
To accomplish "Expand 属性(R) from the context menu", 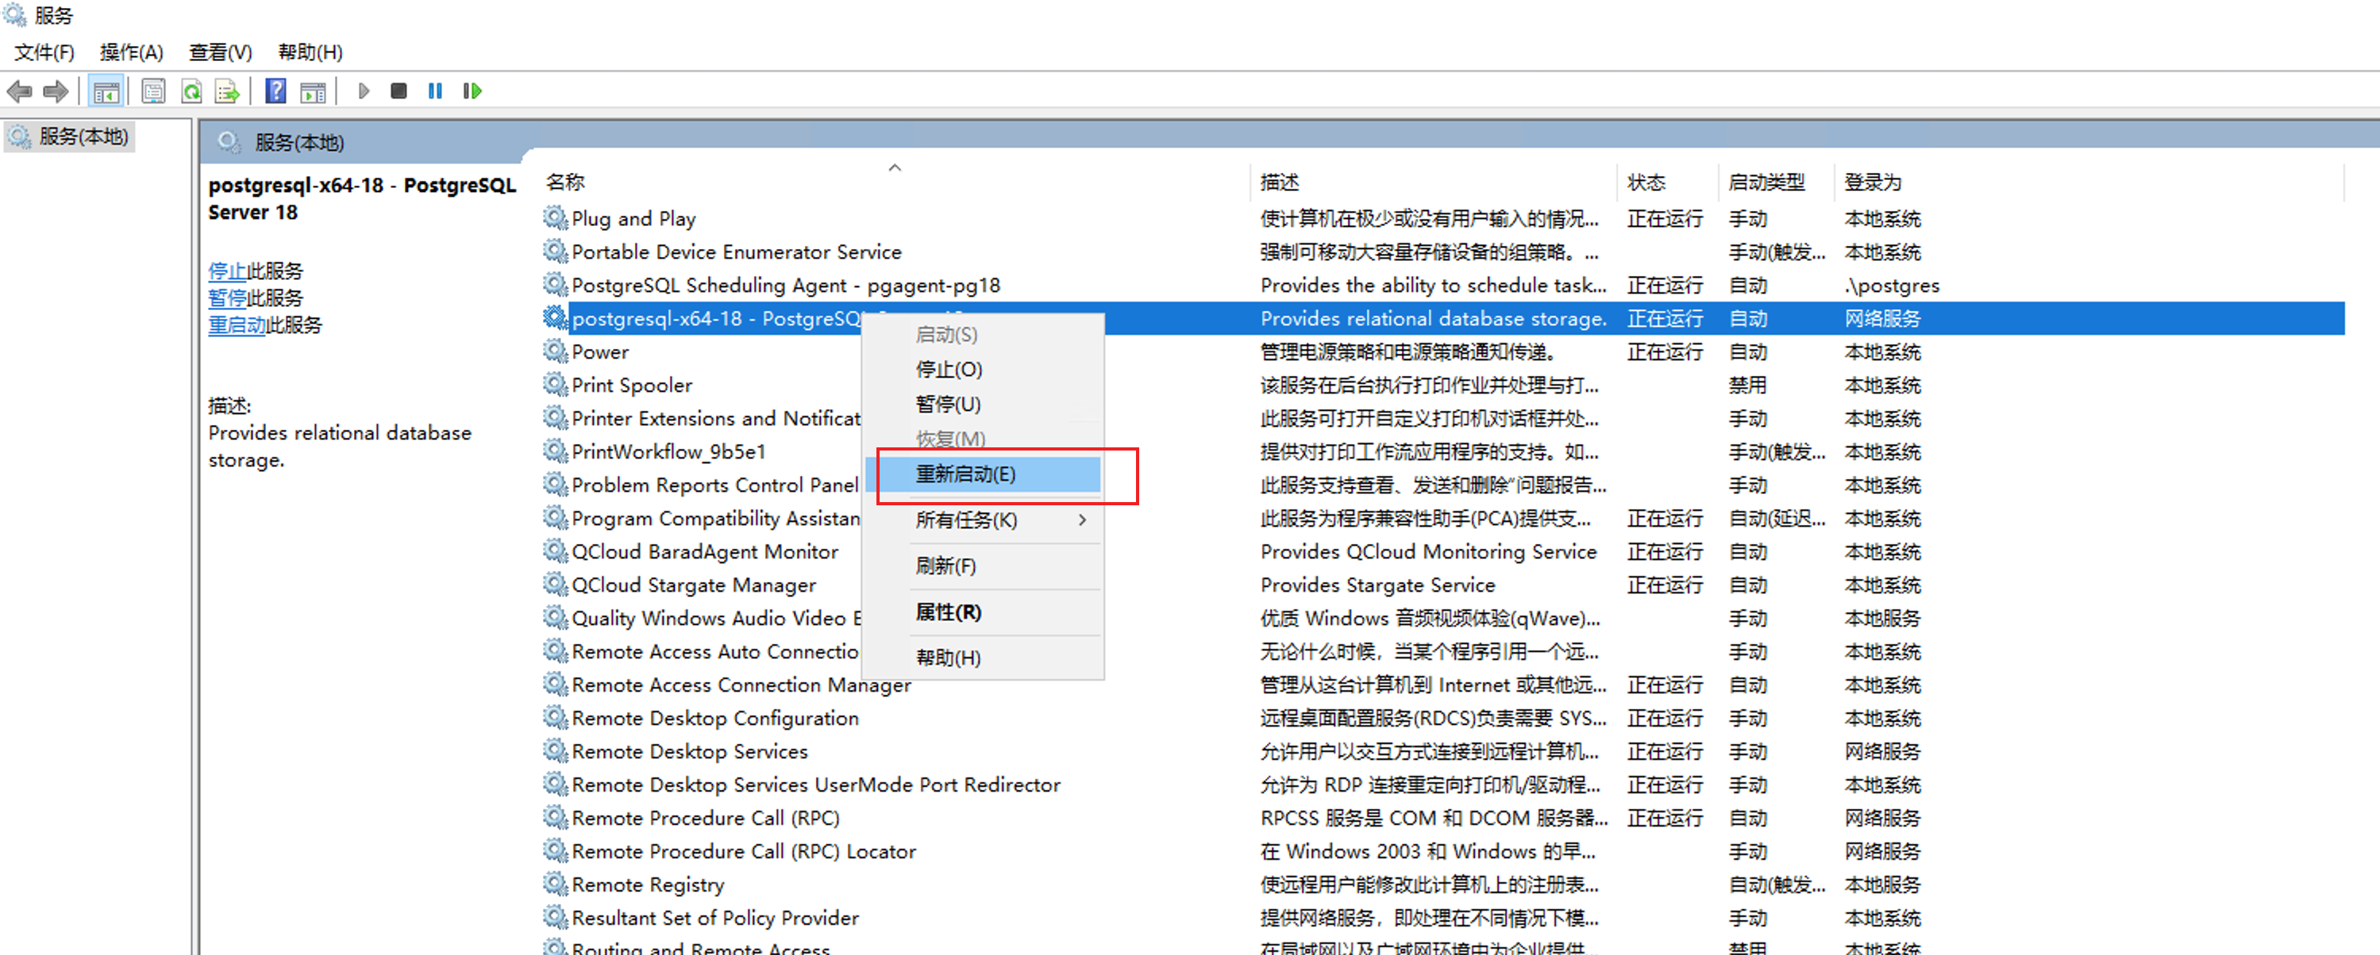I will (946, 612).
